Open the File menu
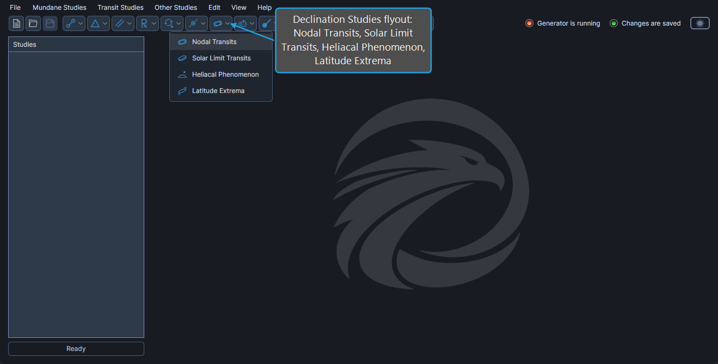The image size is (718, 364). click(15, 8)
